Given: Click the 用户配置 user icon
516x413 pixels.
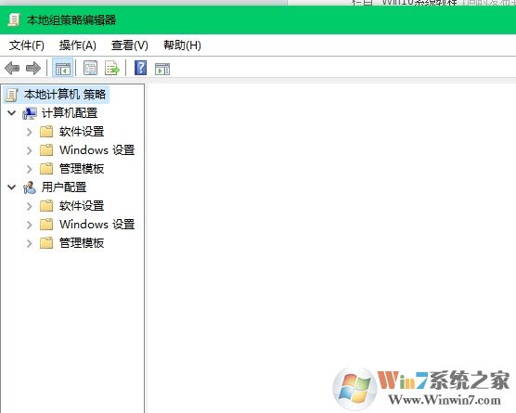Looking at the screenshot, I should (30, 187).
